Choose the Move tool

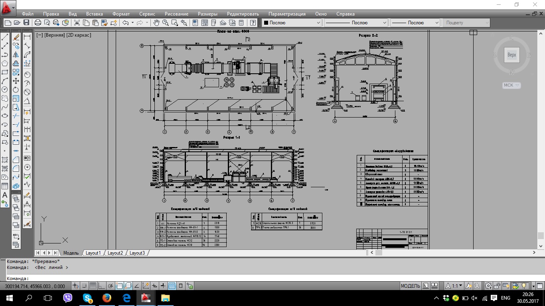(16, 81)
